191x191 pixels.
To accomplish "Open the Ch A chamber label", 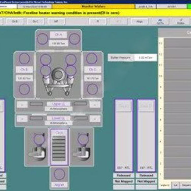I will 58,35.
